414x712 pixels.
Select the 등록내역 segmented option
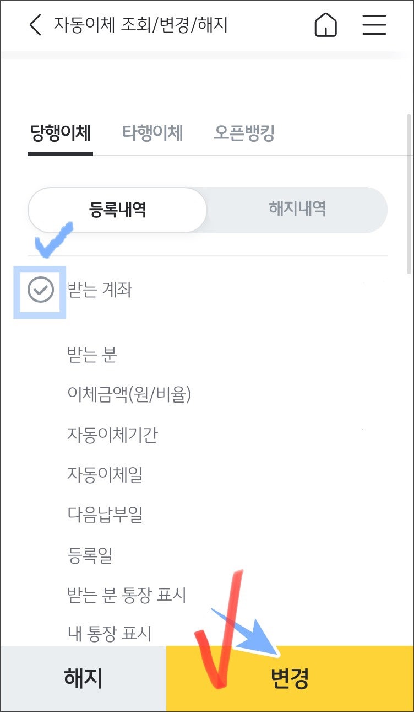(117, 210)
